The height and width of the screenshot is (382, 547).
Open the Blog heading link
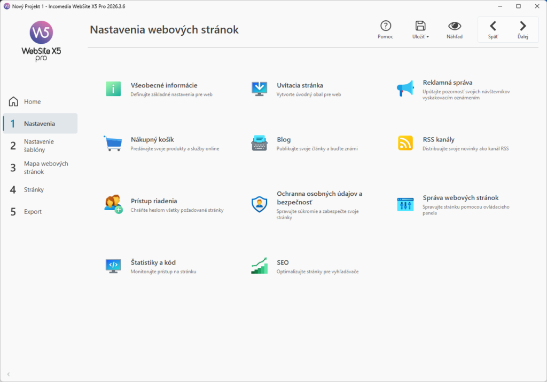(x=284, y=140)
